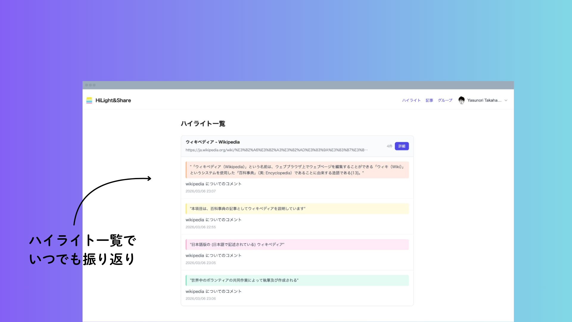Viewport: 572px width, 322px height.
Task: Open the ハイライト navigation link
Action: 411,100
